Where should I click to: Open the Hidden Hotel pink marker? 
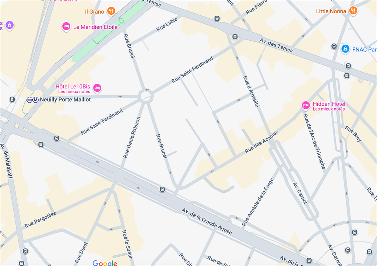point(306,105)
